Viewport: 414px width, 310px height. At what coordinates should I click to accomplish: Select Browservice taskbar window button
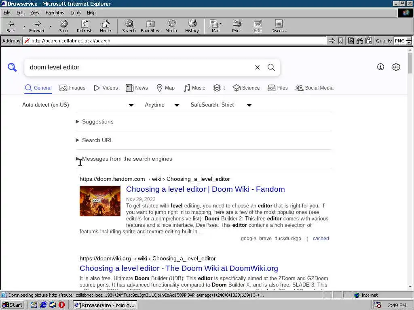coord(105,305)
